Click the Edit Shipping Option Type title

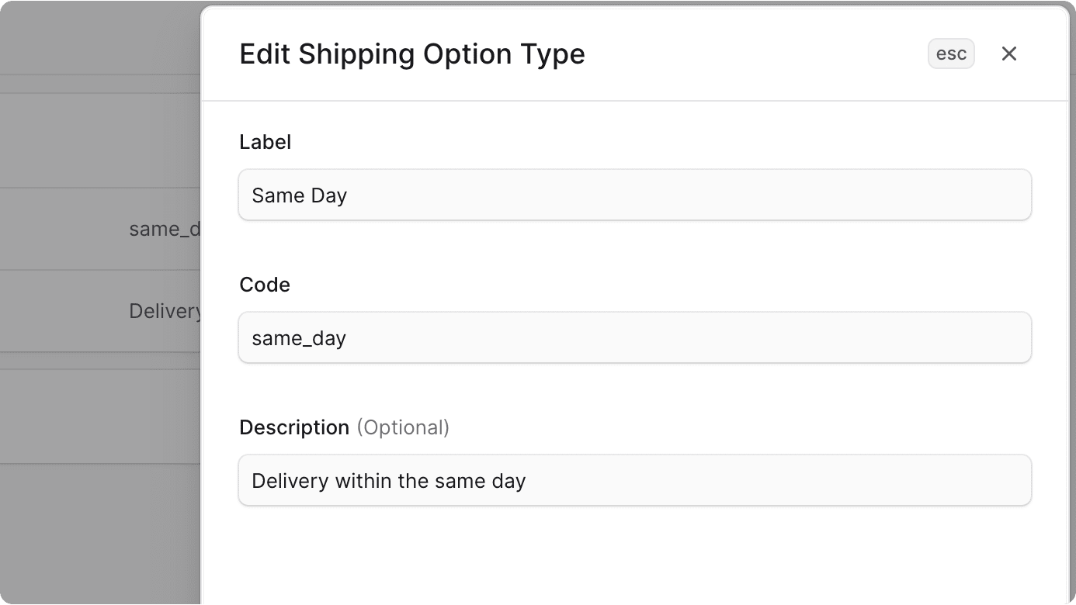click(x=412, y=54)
